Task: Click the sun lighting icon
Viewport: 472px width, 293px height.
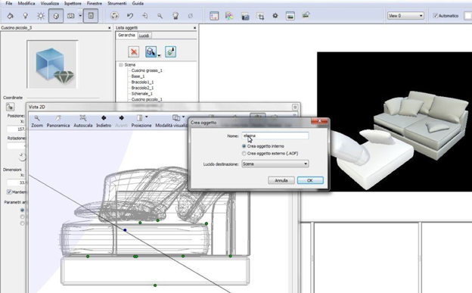Action: pos(41,16)
